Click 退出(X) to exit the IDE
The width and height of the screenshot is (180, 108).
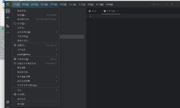(21, 104)
